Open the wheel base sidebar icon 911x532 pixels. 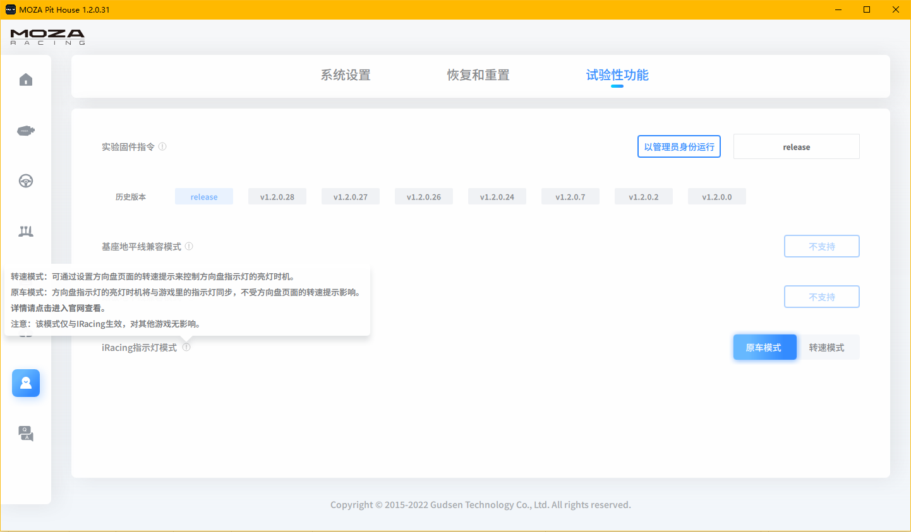point(26,131)
